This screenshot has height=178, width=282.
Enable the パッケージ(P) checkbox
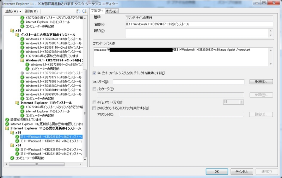click(x=94, y=89)
